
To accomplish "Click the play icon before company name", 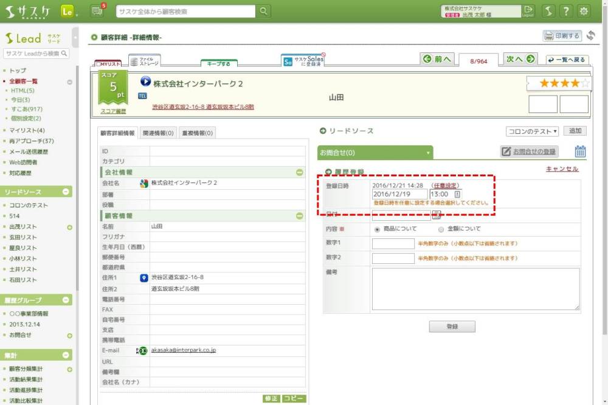I will coord(145,81).
